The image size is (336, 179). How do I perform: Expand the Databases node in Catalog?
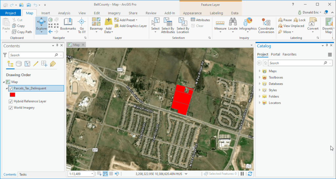(260, 84)
